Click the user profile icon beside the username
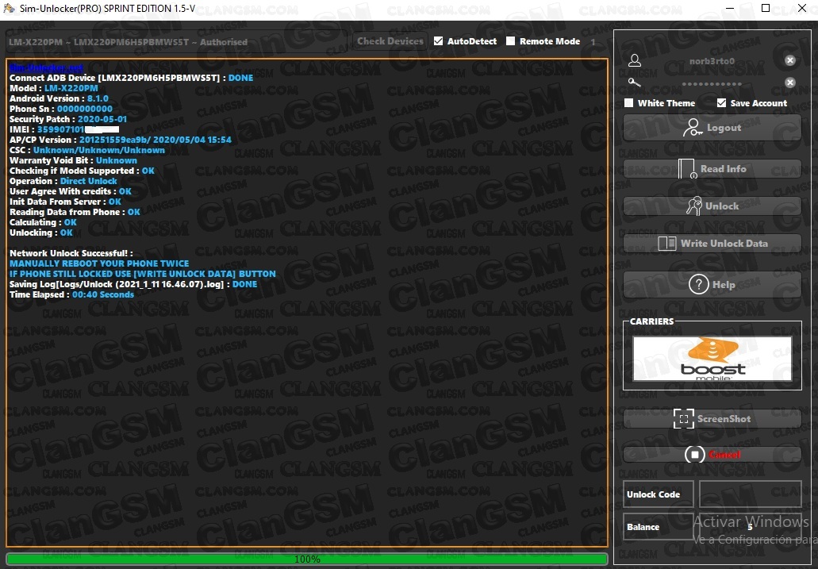Screen dimensions: 818x569 [635, 60]
